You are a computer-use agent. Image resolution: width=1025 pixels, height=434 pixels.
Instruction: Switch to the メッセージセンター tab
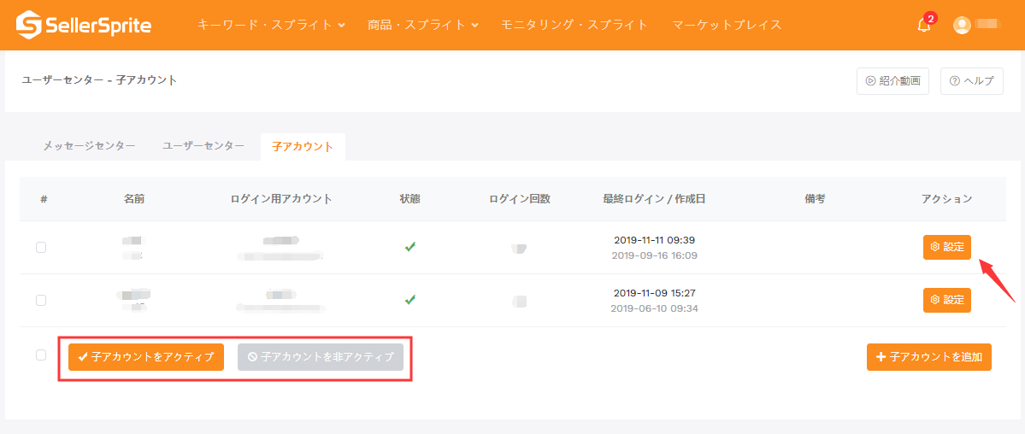(89, 146)
